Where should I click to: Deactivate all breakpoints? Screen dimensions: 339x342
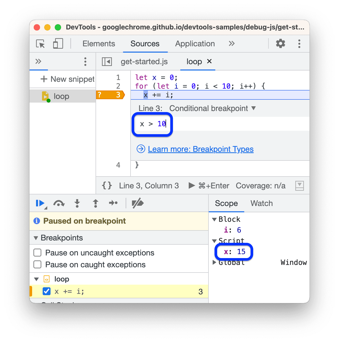coord(137,203)
